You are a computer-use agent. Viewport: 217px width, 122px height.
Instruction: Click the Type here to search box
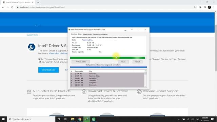pos(31,119)
